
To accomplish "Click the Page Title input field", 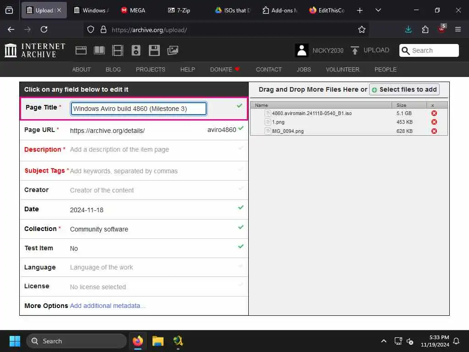I will pyautogui.click(x=138, y=108).
